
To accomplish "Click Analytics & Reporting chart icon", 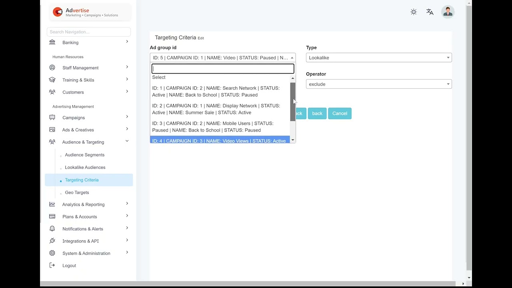I will [x=52, y=204].
